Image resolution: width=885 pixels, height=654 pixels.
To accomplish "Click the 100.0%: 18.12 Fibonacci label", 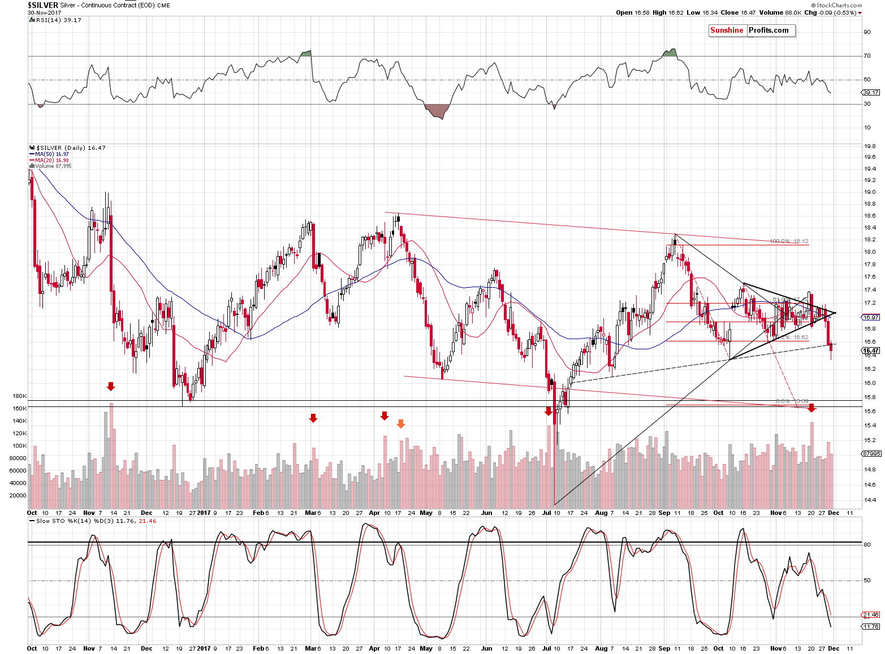I will [789, 241].
